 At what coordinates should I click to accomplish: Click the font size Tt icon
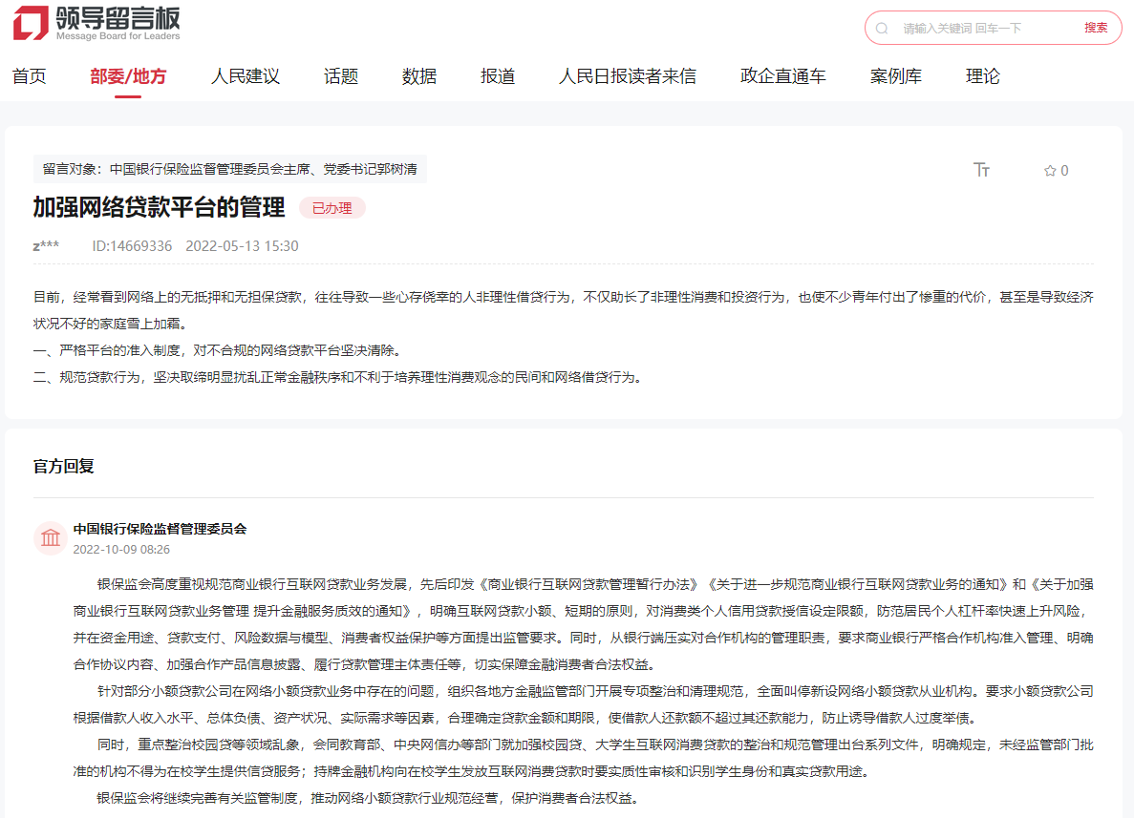(981, 170)
